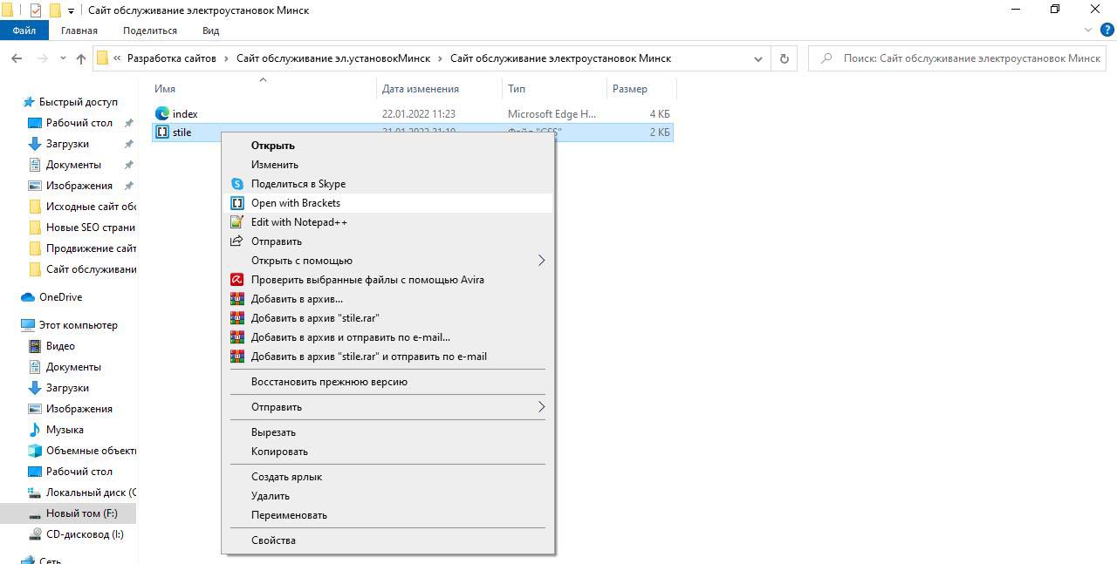Image resolution: width=1117 pixels, height=564 pixels.
Task: Choose Edit with Notepad++ option
Action: (298, 222)
